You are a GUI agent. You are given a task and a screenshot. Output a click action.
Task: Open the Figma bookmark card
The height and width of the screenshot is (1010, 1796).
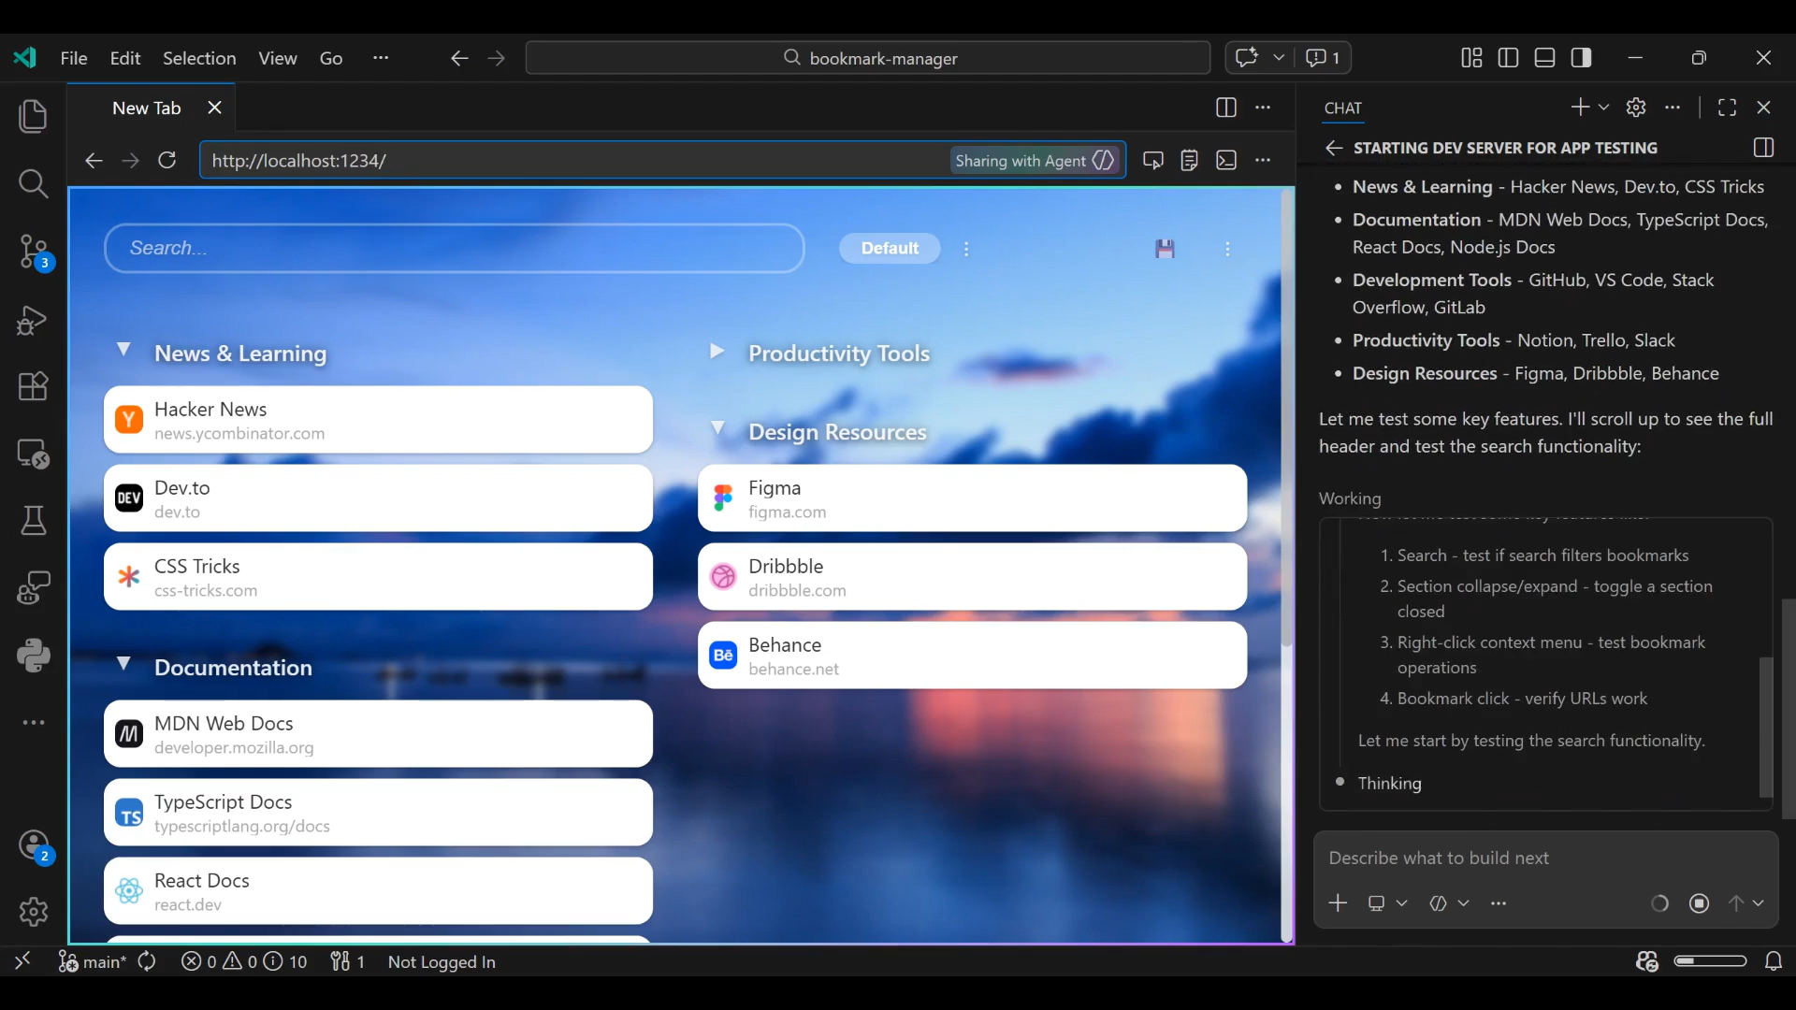tap(972, 498)
